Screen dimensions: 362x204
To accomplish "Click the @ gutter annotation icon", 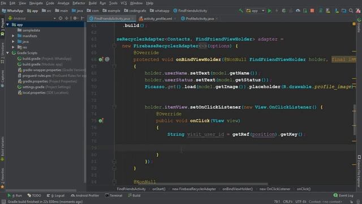I will tap(107, 59).
